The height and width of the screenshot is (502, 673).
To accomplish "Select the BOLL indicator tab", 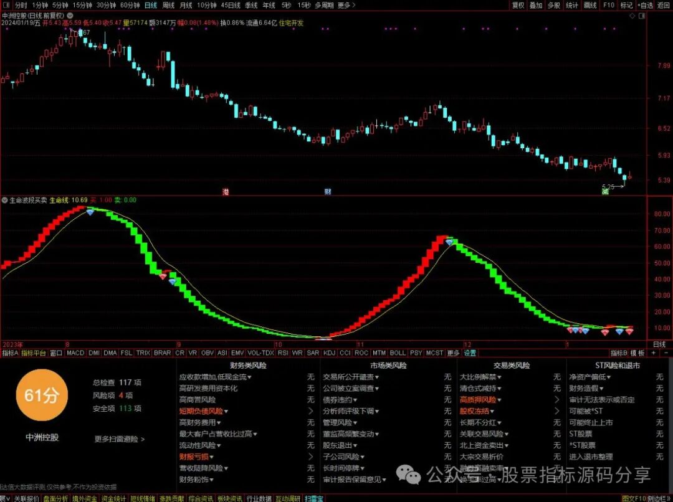I will (x=398, y=353).
